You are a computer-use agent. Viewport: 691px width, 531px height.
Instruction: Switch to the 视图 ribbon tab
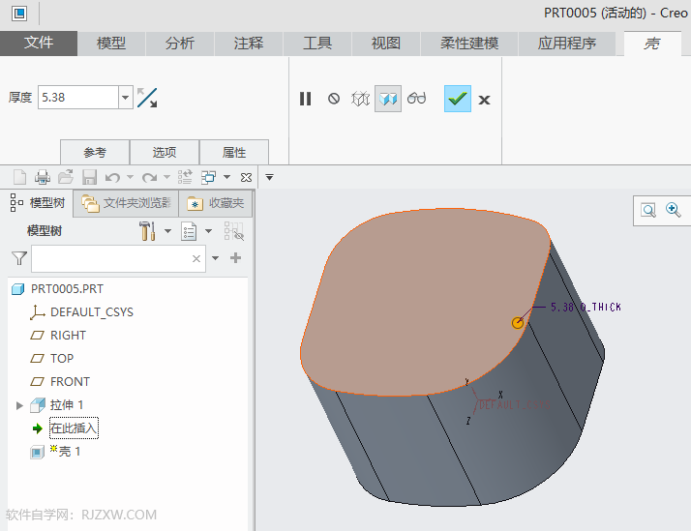coord(386,44)
